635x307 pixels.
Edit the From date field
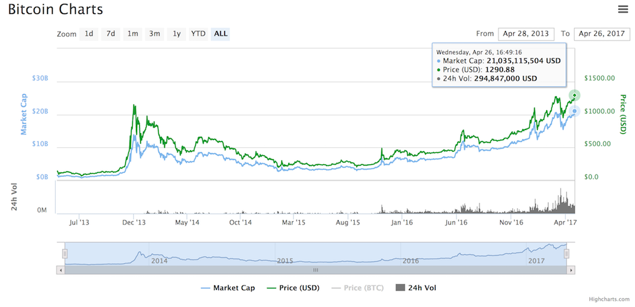click(526, 34)
